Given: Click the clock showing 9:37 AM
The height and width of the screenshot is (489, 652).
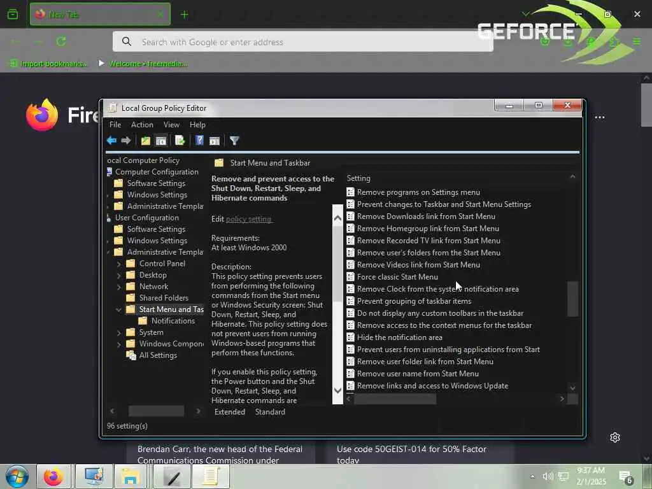Looking at the screenshot, I should pyautogui.click(x=591, y=471).
